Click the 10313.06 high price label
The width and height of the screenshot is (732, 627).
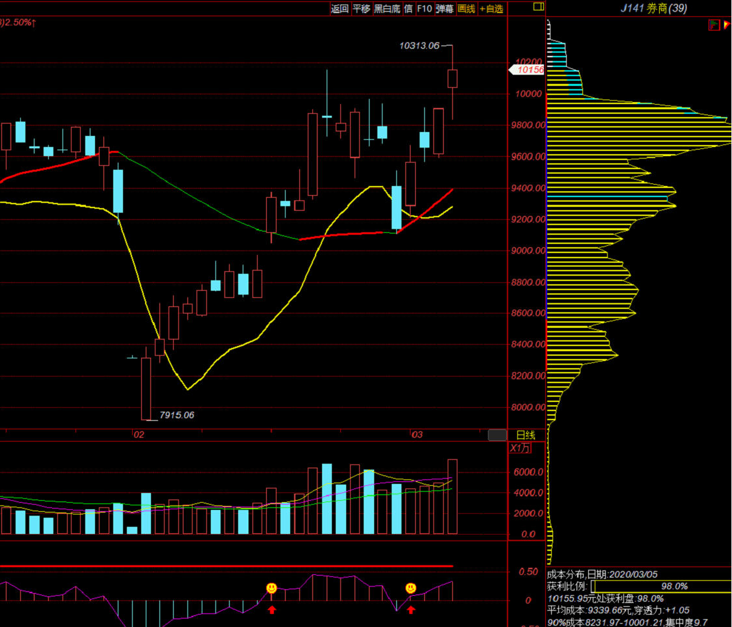tap(419, 46)
